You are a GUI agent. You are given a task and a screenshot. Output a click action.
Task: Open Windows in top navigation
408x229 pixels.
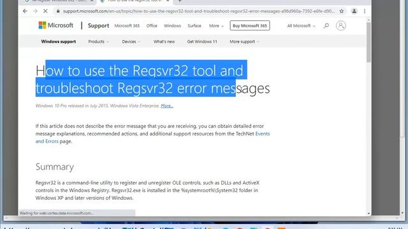click(172, 25)
